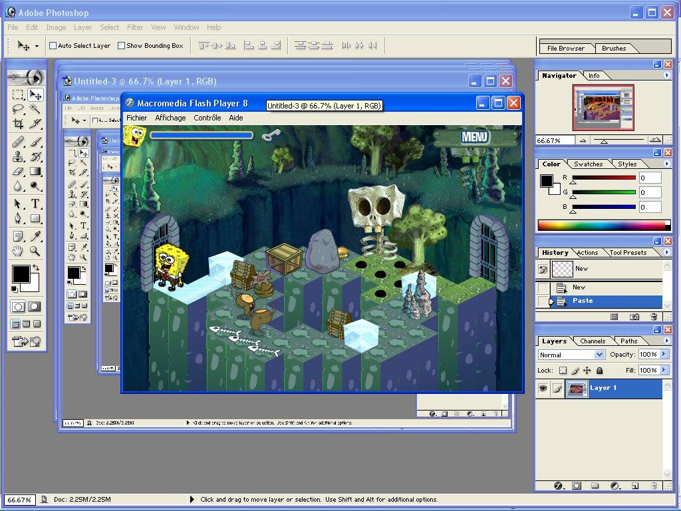This screenshot has height=511, width=681.
Task: Select the Type tool in the main toolbox
Action: (x=35, y=204)
